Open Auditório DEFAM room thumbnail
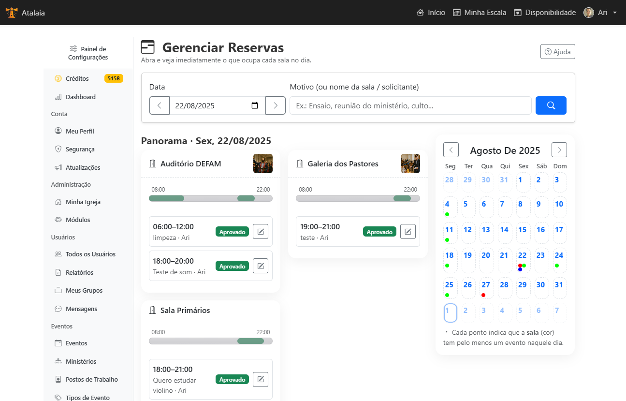The image size is (626, 401). 262,163
